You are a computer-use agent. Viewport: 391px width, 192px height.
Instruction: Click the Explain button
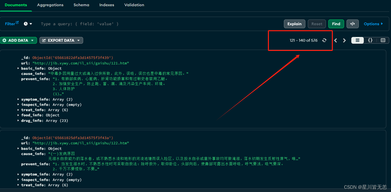(x=294, y=24)
